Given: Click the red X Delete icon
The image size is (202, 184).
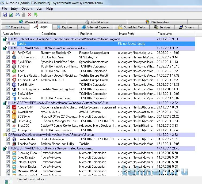Looking at the screenshot, I should [30, 15].
